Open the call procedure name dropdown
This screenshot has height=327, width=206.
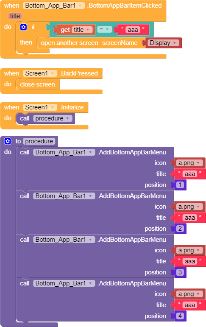point(53,118)
